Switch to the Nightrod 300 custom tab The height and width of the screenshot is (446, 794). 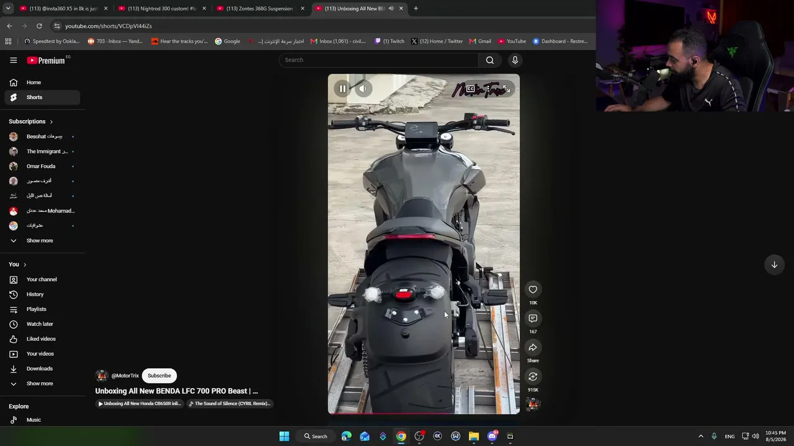click(x=162, y=9)
